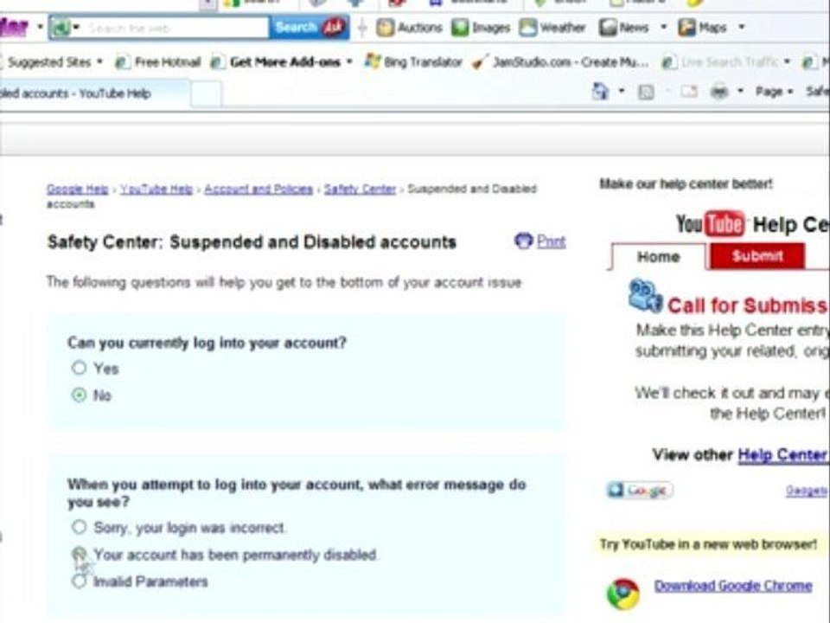Expand the Maps dropdown arrow

click(x=742, y=27)
